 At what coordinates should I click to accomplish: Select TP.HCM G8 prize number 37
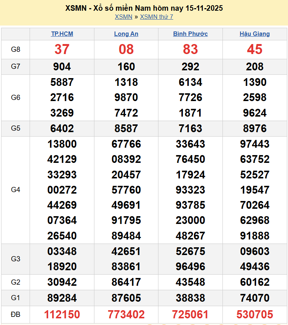62,49
